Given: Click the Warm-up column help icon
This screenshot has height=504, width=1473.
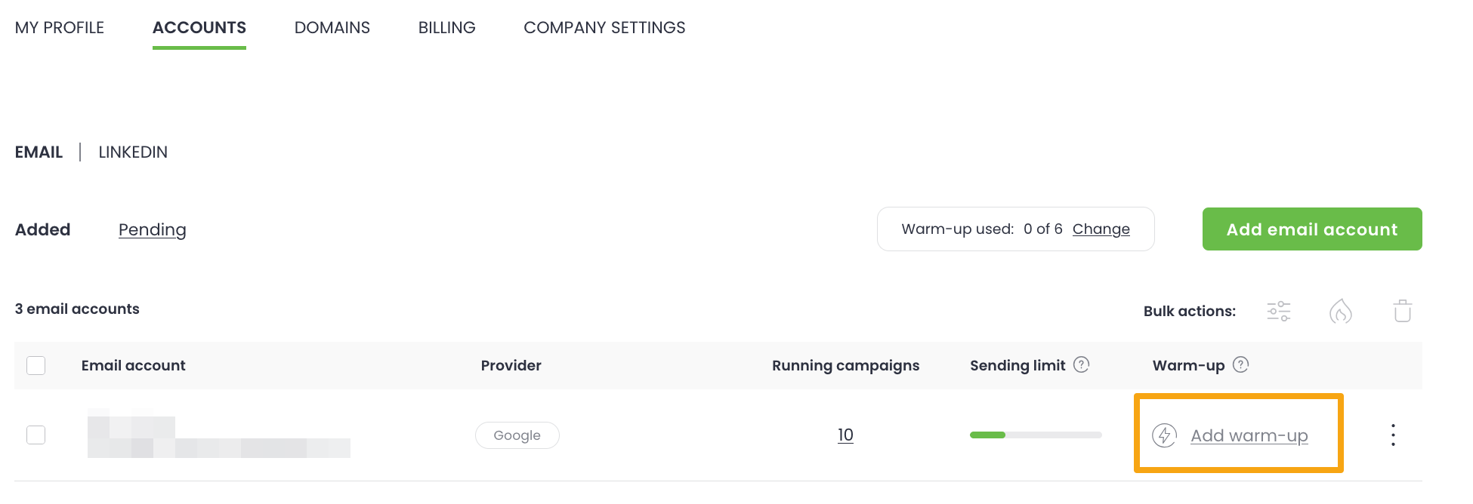Looking at the screenshot, I should pyautogui.click(x=1240, y=365).
